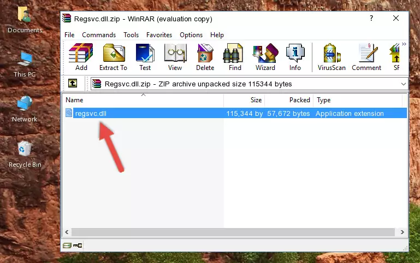Viewport: 420px width, 263px height.
Task: Sort by the Type column header
Action: (x=358, y=100)
